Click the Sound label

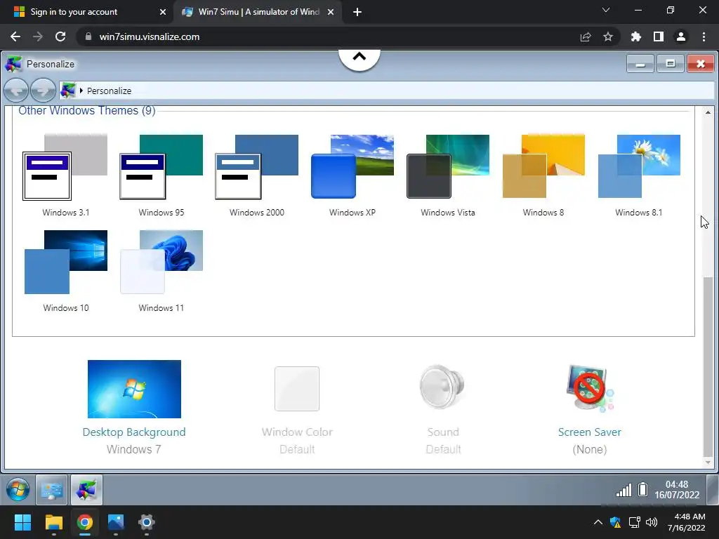coord(443,432)
